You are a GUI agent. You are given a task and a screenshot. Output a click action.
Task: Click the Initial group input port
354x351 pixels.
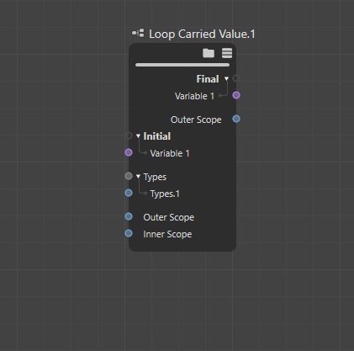(x=129, y=136)
